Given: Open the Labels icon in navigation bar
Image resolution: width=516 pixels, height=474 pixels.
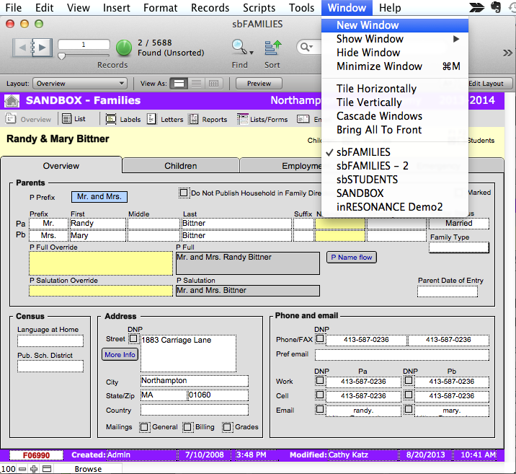Looking at the screenshot, I should [x=111, y=119].
